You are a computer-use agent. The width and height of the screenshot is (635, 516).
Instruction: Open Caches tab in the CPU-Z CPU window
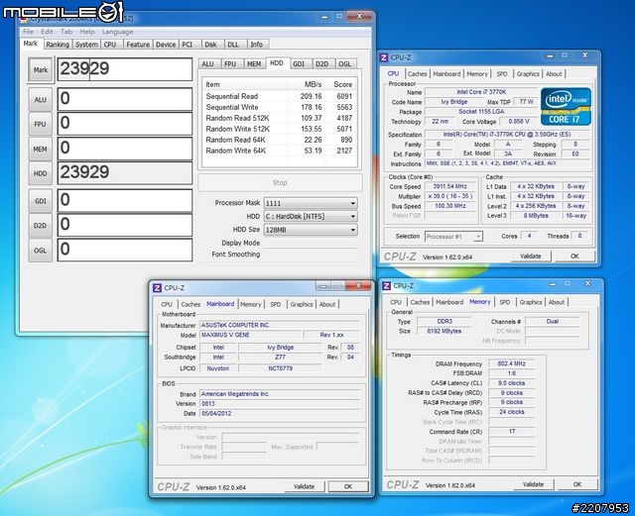click(x=417, y=74)
